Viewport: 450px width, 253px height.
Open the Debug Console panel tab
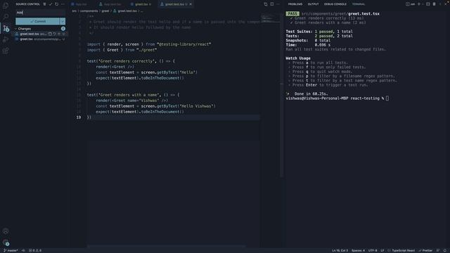(335, 4)
